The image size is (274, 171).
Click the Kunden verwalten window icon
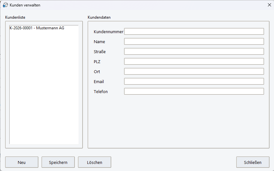click(5, 5)
